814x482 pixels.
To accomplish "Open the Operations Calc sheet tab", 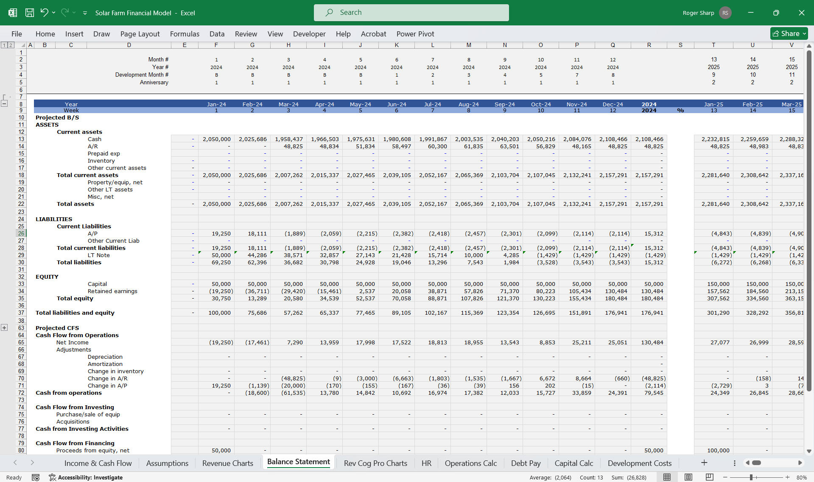I will (x=471, y=463).
